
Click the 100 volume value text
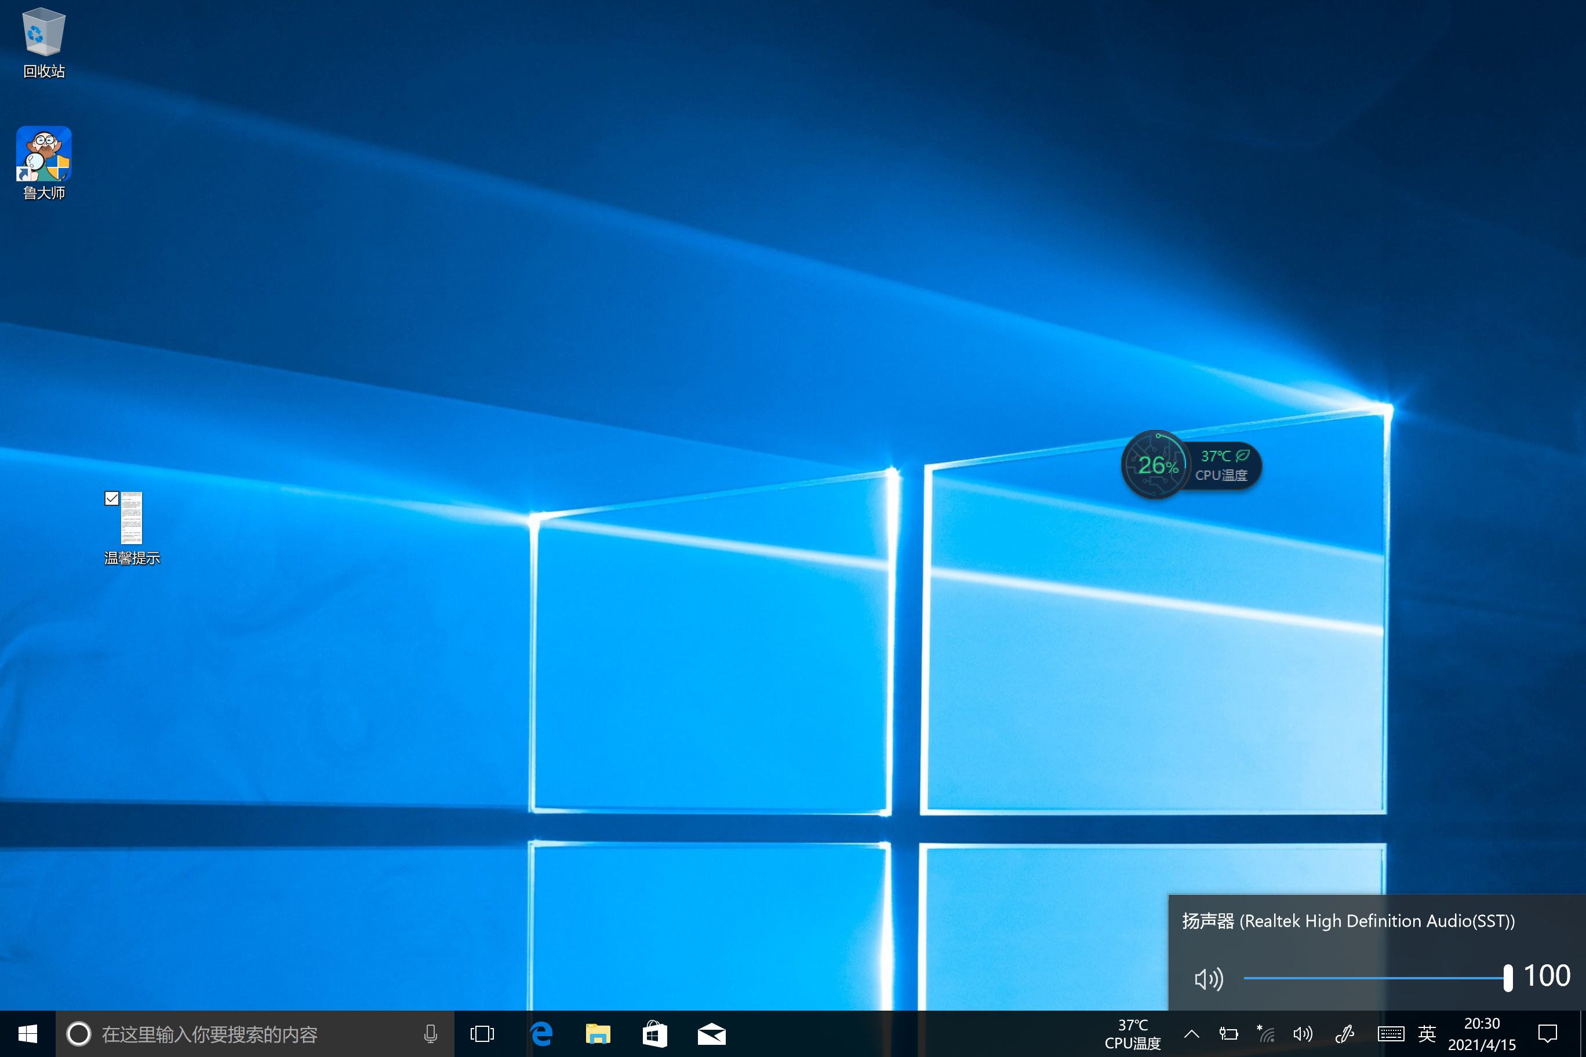click(1547, 976)
